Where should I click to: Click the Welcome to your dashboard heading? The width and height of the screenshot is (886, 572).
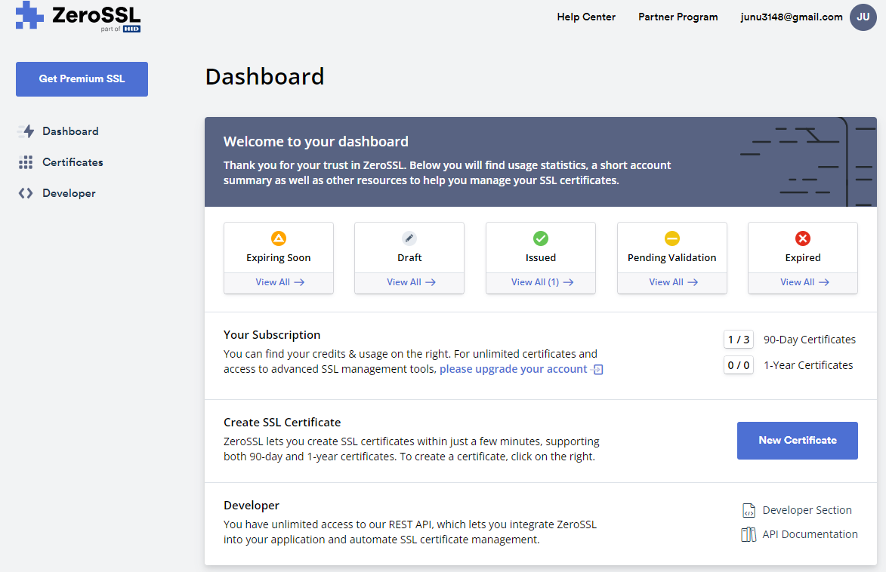coord(316,142)
